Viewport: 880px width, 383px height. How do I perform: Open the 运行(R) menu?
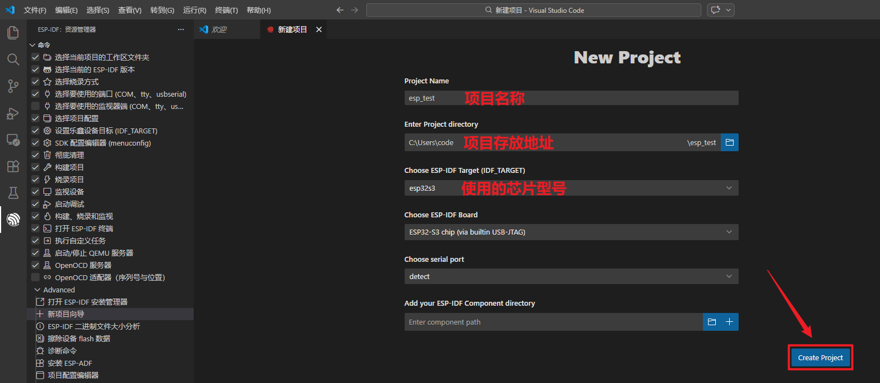194,10
